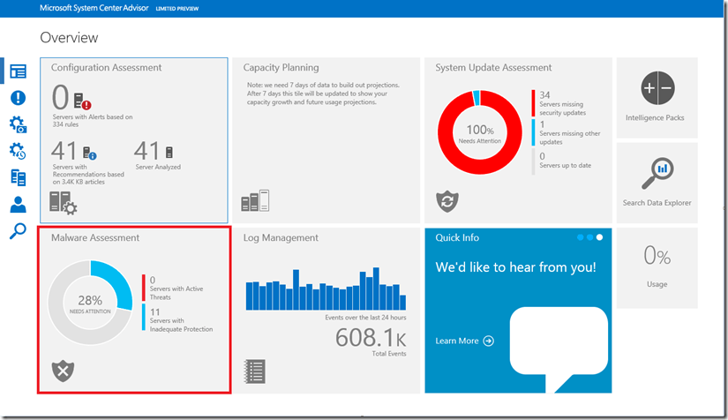
Task: Select the third Quick Info carousel dot
Action: tap(599, 237)
